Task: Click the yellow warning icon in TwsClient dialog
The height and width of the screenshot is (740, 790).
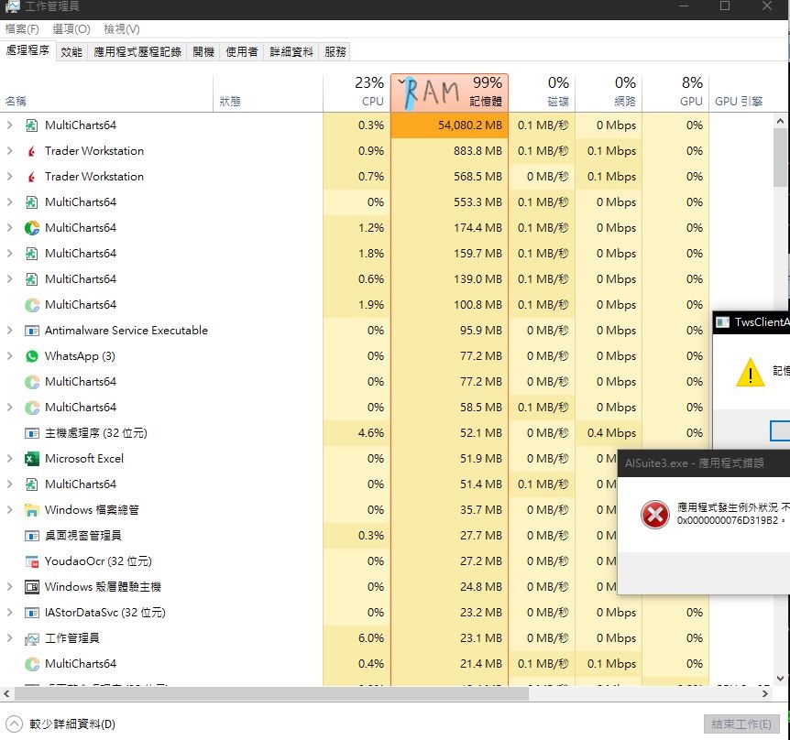Action: tap(751, 373)
